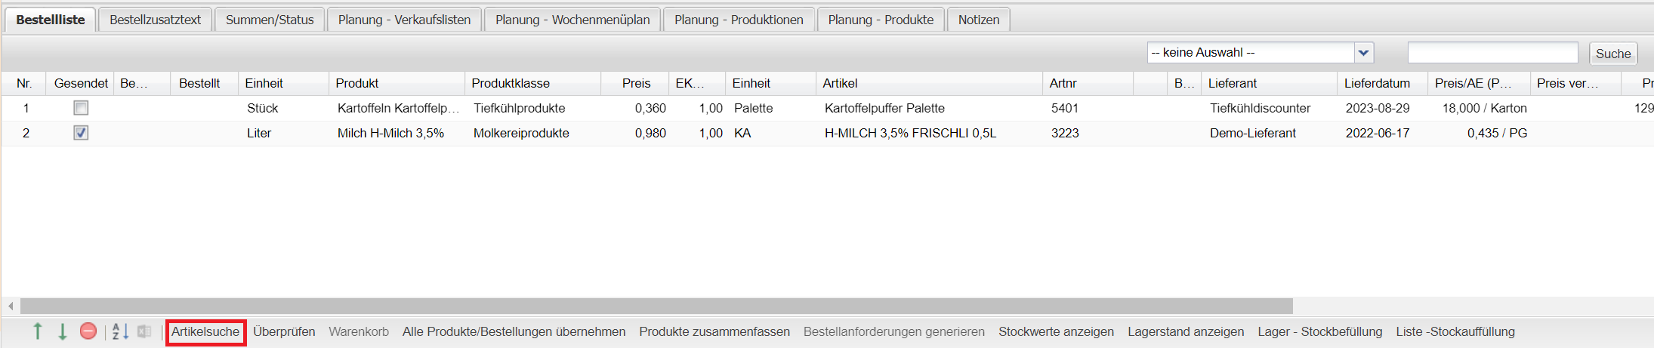Switch to the Summen/Status tab
The image size is (1654, 348).
[x=270, y=20]
